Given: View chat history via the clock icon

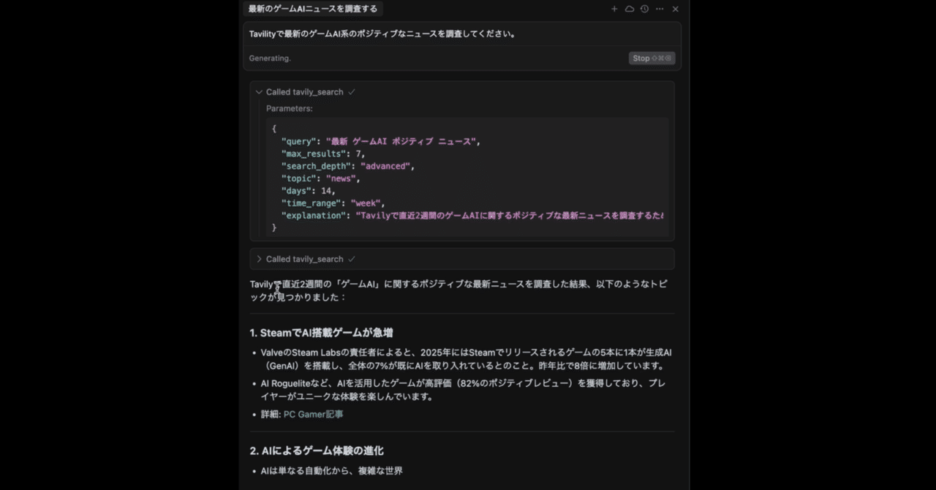Looking at the screenshot, I should pos(644,9).
